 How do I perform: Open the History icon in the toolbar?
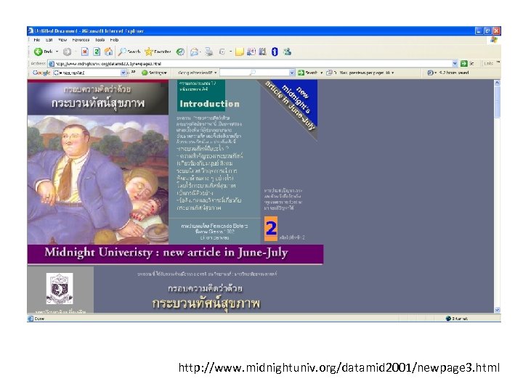[x=180, y=52]
